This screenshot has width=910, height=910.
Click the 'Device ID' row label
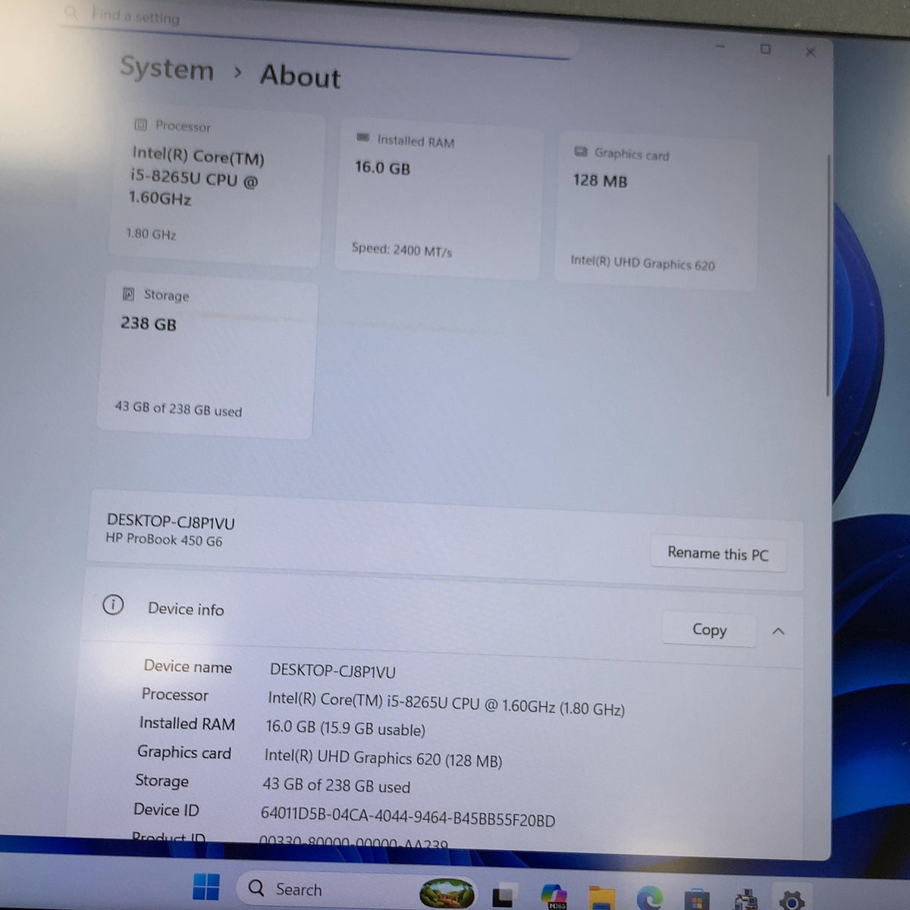coord(166,810)
